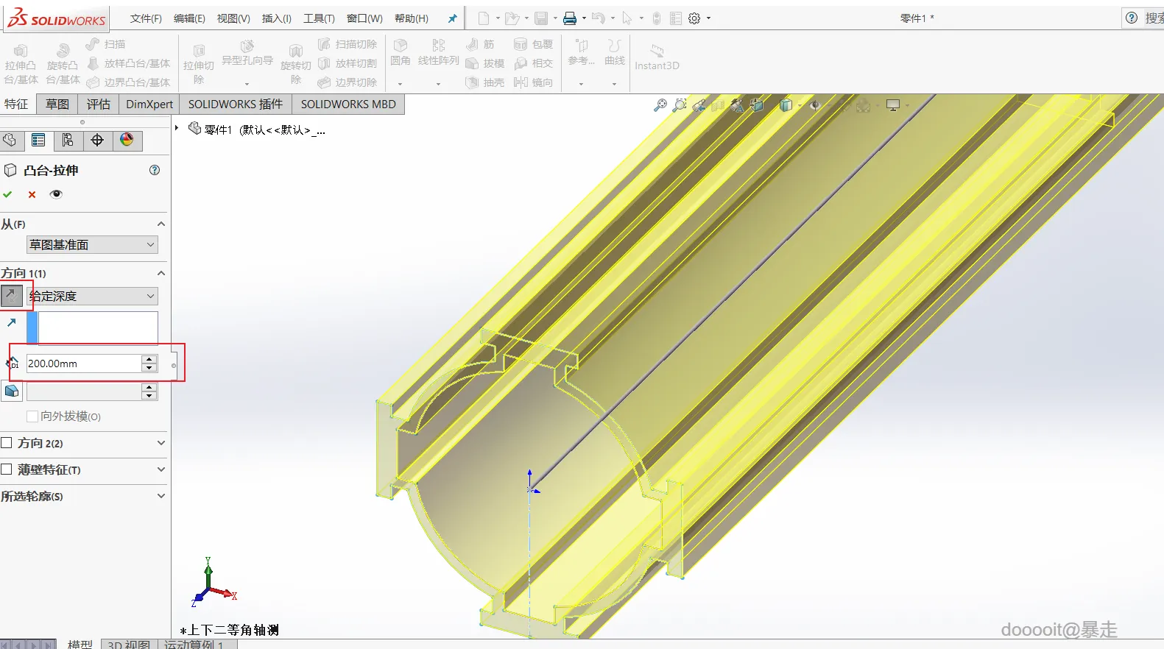Click the Instant3D toolbar icon
The width and height of the screenshot is (1164, 649).
(657, 57)
